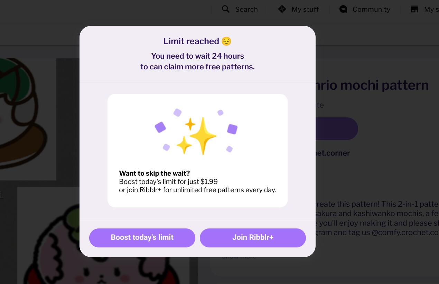439x284 pixels.
Task: View the top-left mochi pattern image
Action: pyautogui.click(x=28, y=119)
